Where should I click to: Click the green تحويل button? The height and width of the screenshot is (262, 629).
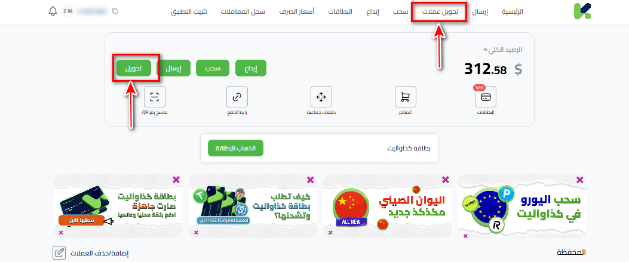(134, 68)
